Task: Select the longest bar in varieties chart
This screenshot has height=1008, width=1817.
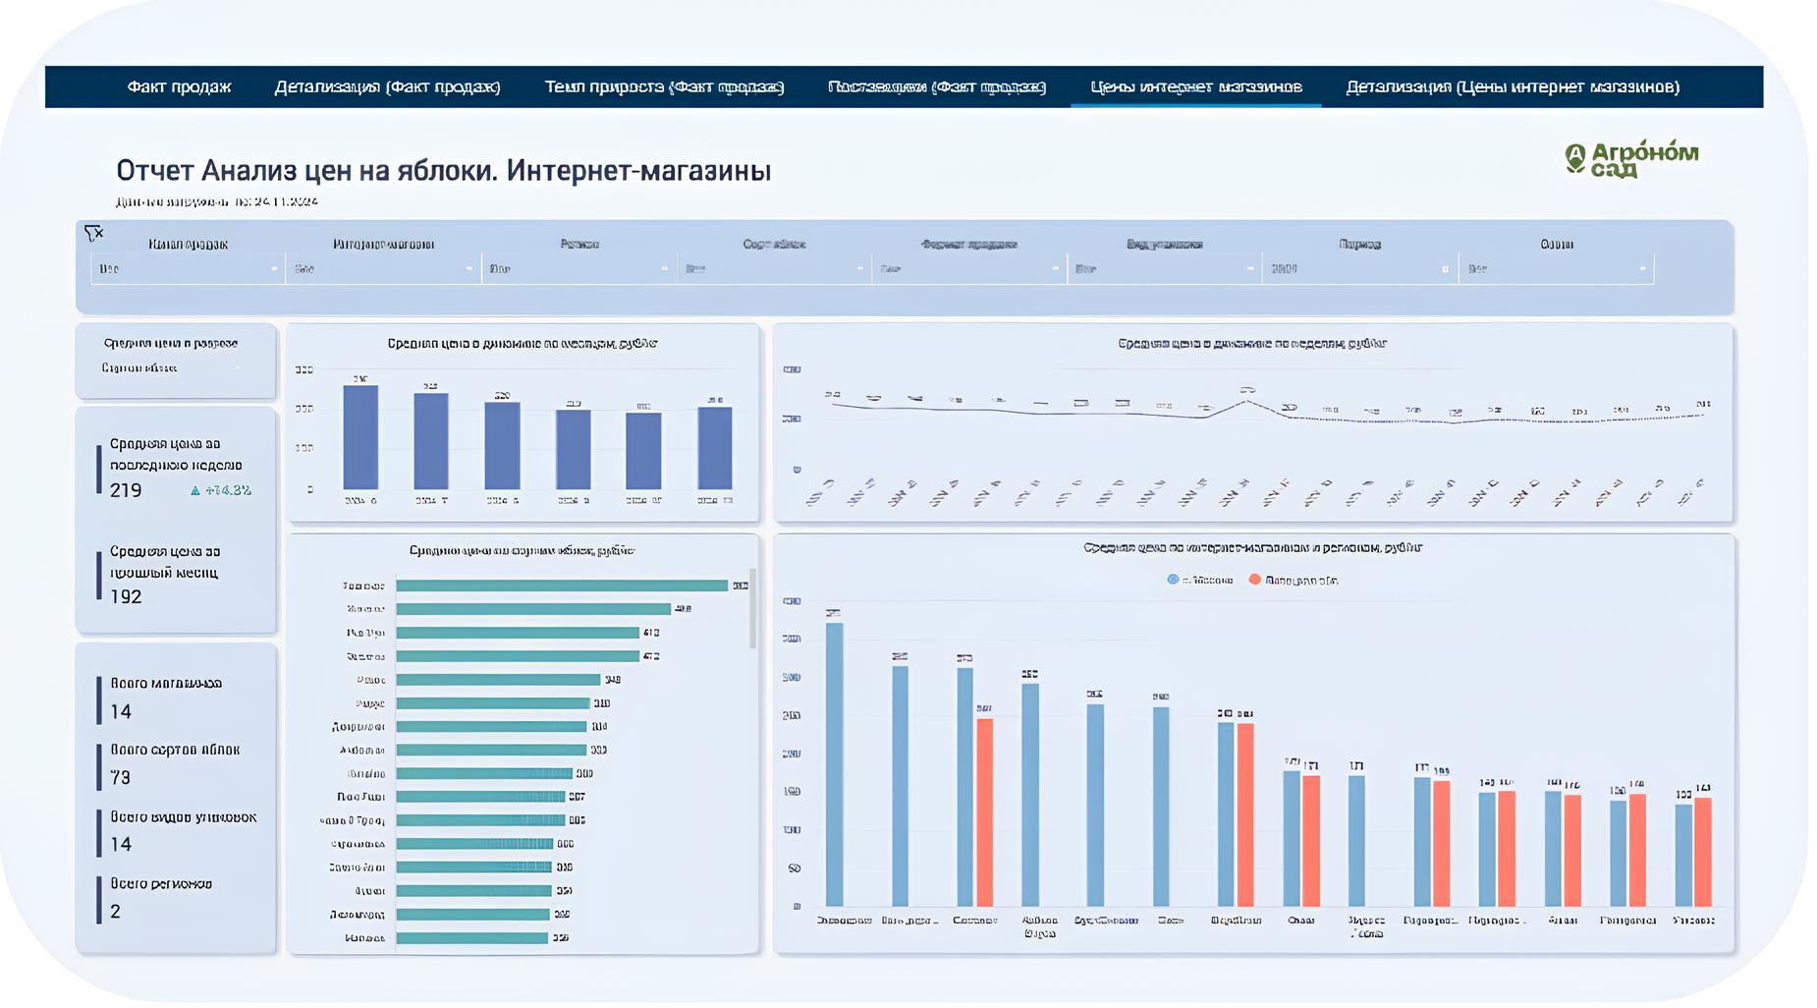Action: (x=562, y=586)
